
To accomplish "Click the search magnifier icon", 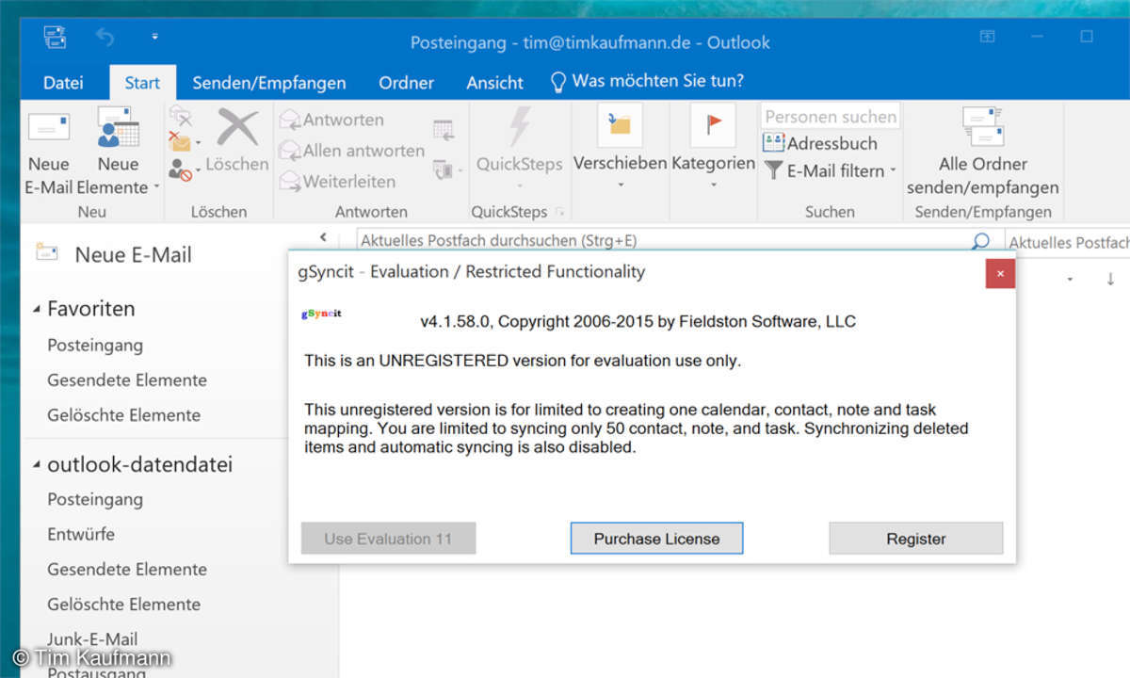I will 980,241.
